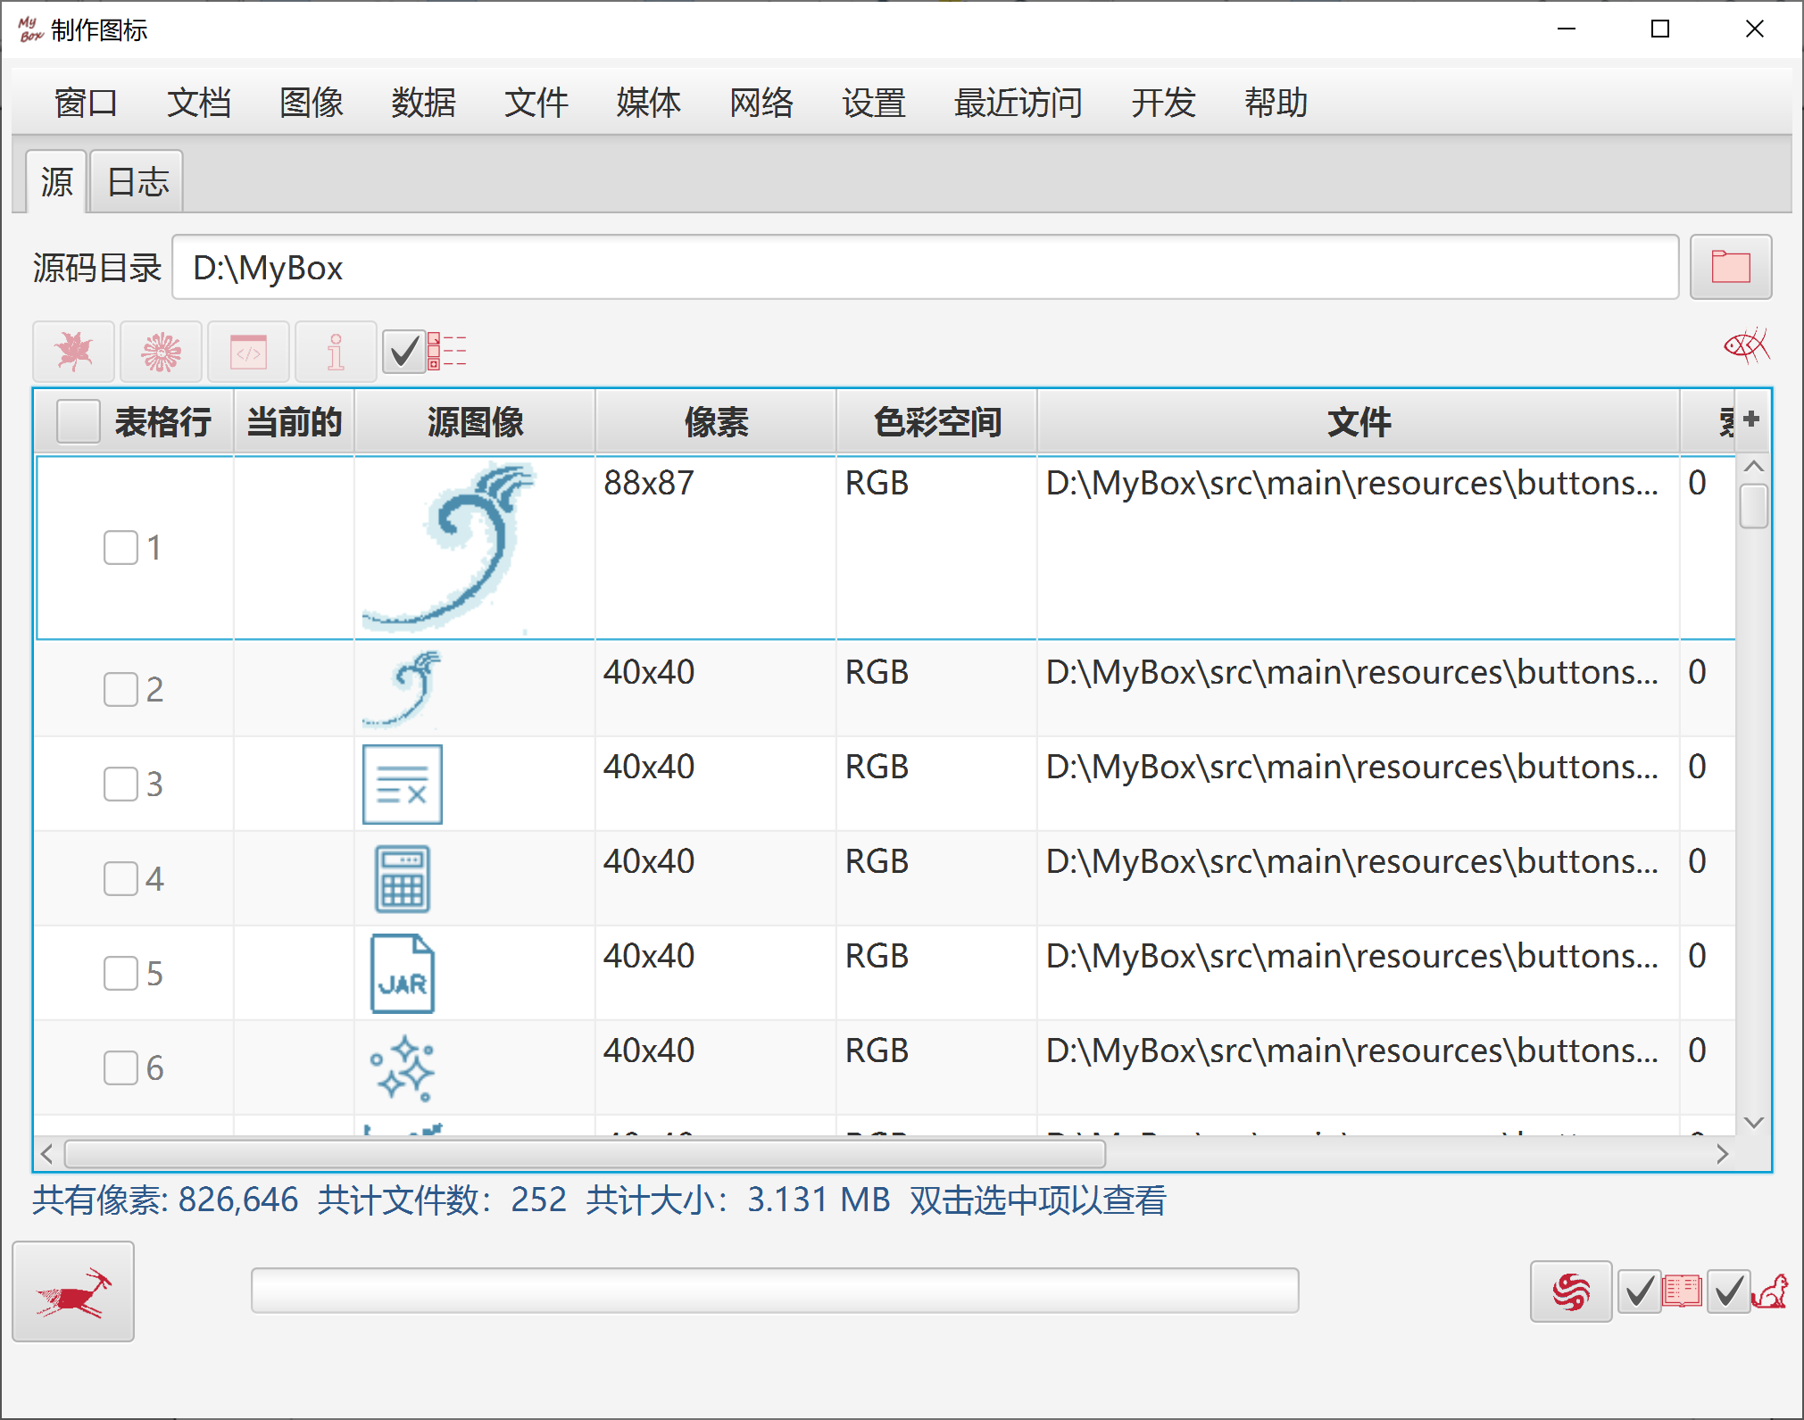Click the red cat icon
Screen dimensions: 1804x1420
pyautogui.click(x=1770, y=1291)
